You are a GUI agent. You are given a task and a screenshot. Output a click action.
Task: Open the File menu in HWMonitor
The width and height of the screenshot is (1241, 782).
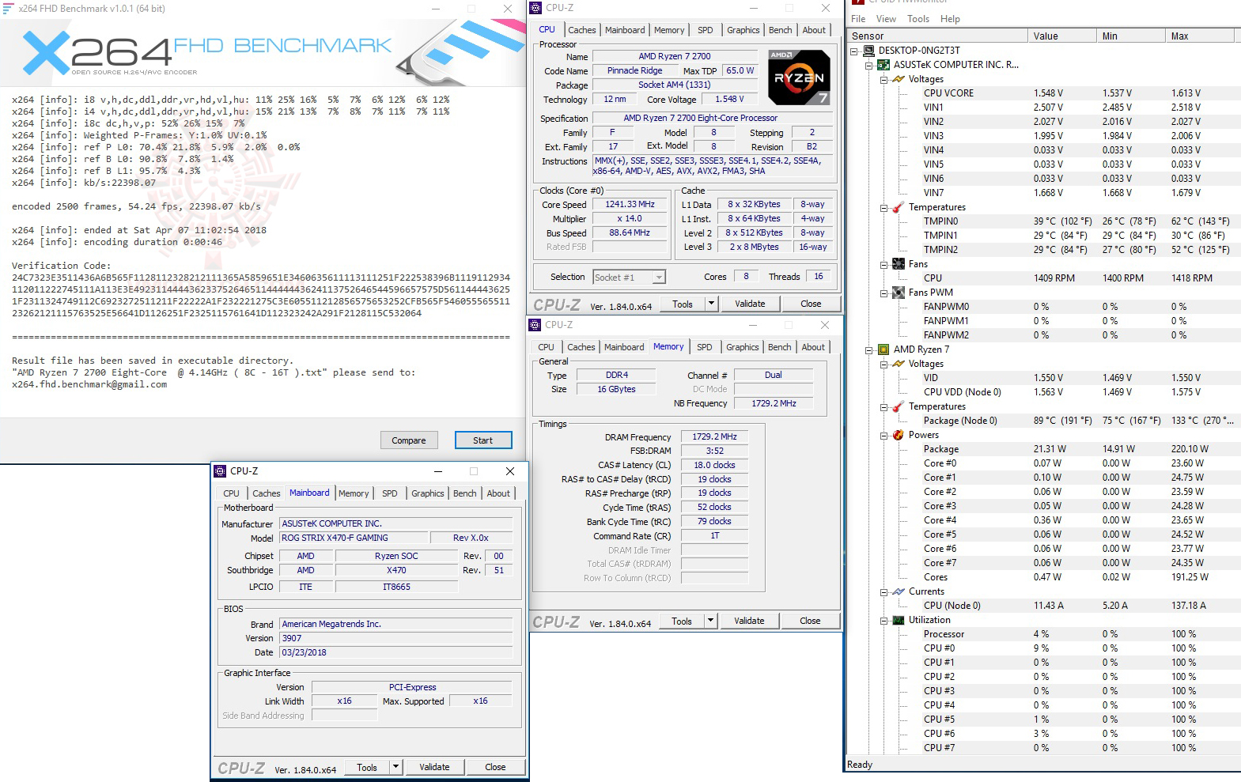858,19
